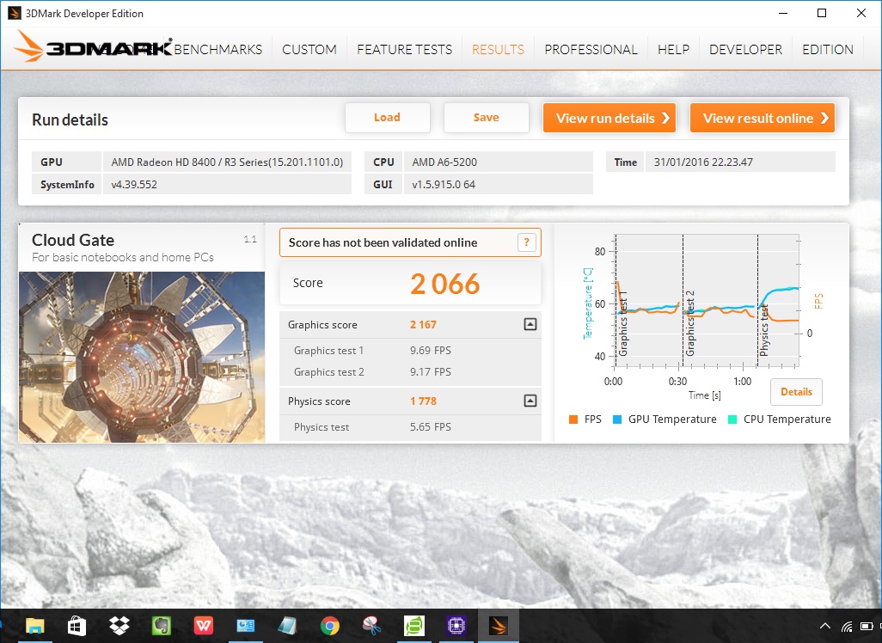Open the chart Details button
Viewport: 882px width, 643px height.
796,392
